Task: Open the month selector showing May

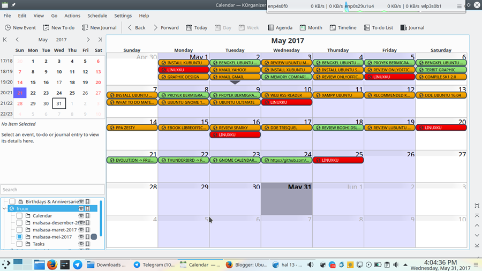Action: (x=43, y=40)
